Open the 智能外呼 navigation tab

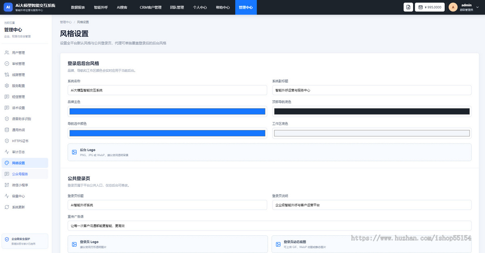point(100,7)
